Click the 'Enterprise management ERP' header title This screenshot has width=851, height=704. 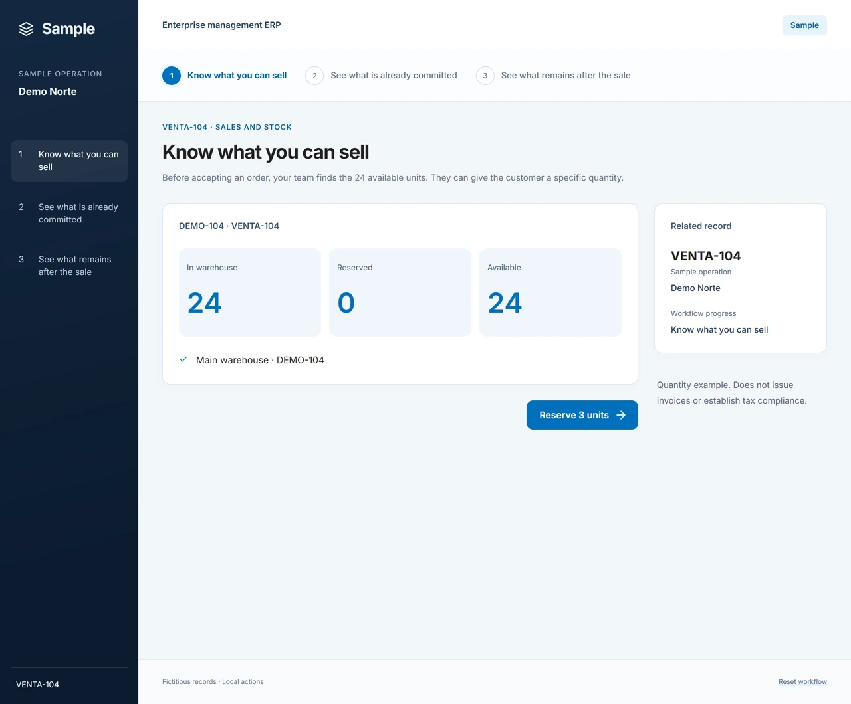(221, 25)
